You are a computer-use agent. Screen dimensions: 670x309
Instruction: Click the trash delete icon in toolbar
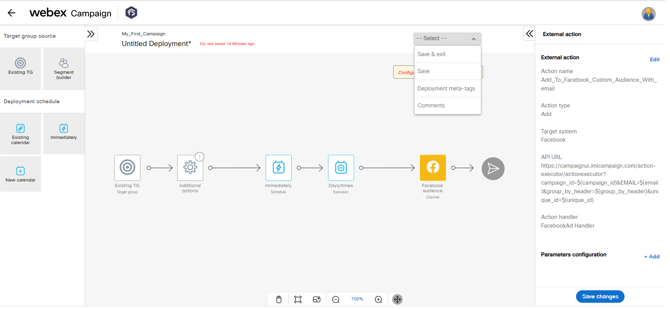(279, 299)
